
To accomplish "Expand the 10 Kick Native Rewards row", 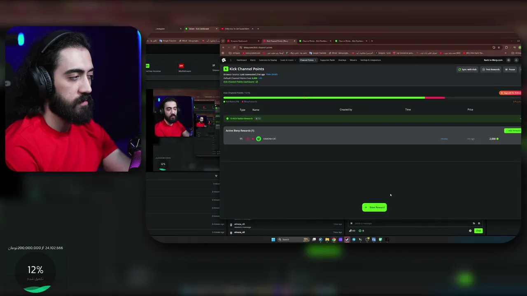I will [372, 118].
